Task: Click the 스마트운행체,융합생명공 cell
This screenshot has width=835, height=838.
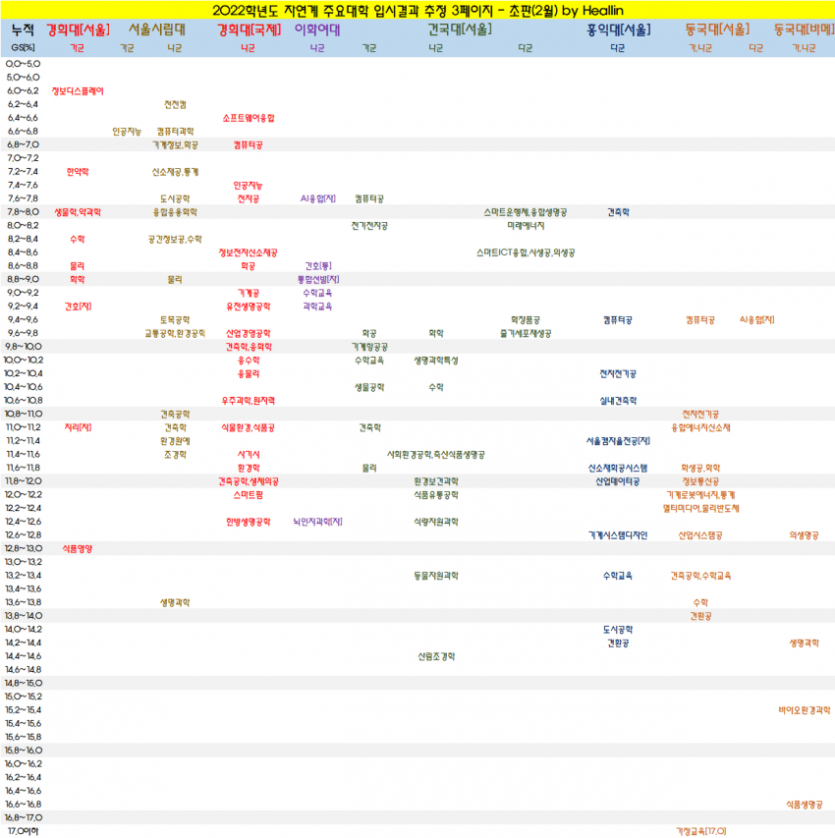Action: (x=525, y=212)
